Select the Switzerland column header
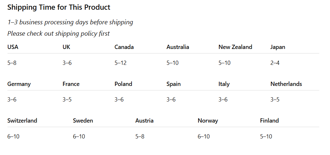 (22, 121)
